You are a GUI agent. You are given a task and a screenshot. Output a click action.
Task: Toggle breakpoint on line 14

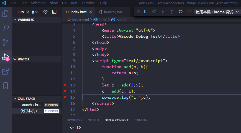tap(65, 91)
